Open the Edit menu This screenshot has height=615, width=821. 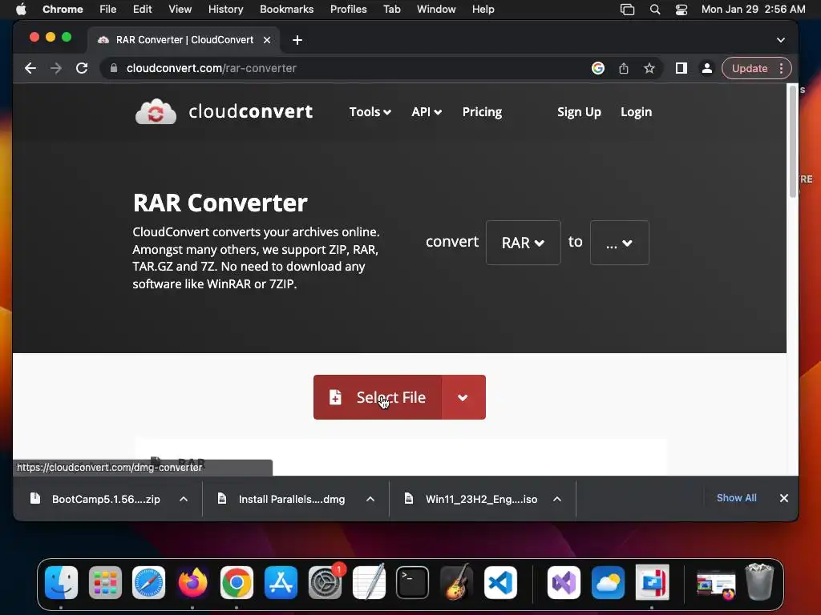(x=142, y=10)
